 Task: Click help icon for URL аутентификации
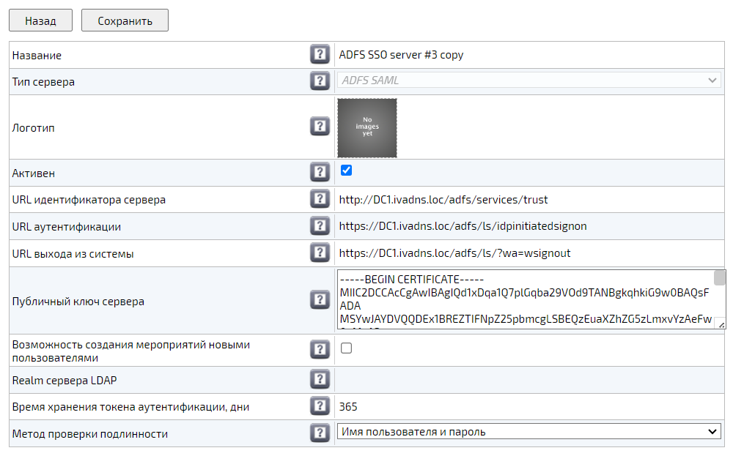click(319, 226)
